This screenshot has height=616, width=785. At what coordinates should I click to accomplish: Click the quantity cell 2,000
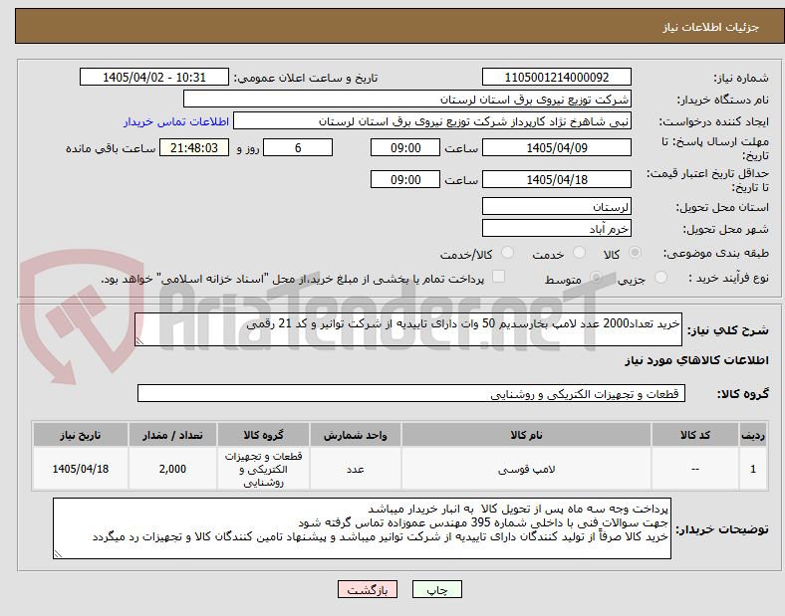172,469
